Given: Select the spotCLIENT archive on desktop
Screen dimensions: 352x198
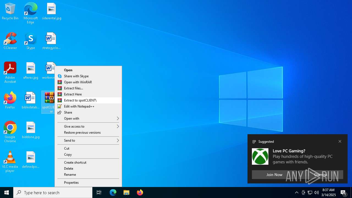Looking at the screenshot, I should (x=48, y=102).
